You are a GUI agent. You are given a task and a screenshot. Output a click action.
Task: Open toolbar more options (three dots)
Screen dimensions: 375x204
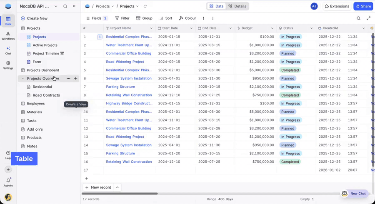212,18
